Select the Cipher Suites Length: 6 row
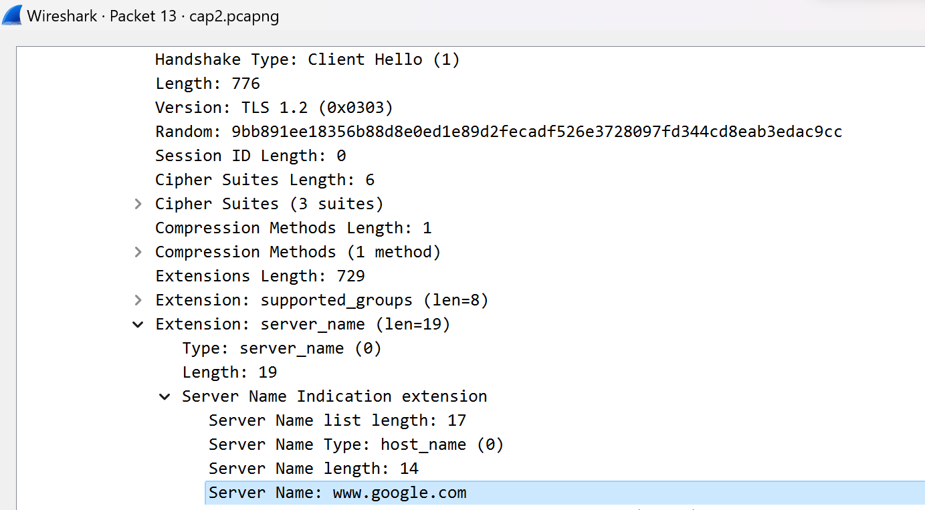 pyautogui.click(x=264, y=180)
